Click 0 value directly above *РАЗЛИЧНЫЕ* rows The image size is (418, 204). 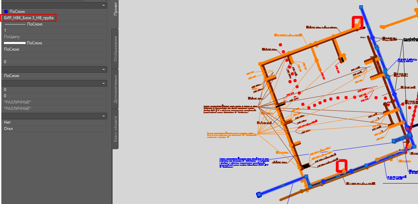click(x=54, y=96)
